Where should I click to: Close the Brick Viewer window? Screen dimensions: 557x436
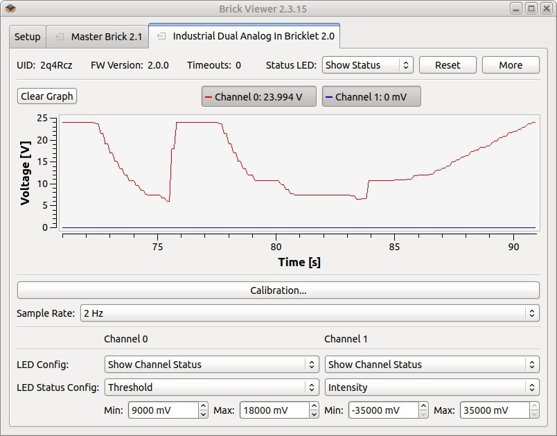tap(547, 8)
